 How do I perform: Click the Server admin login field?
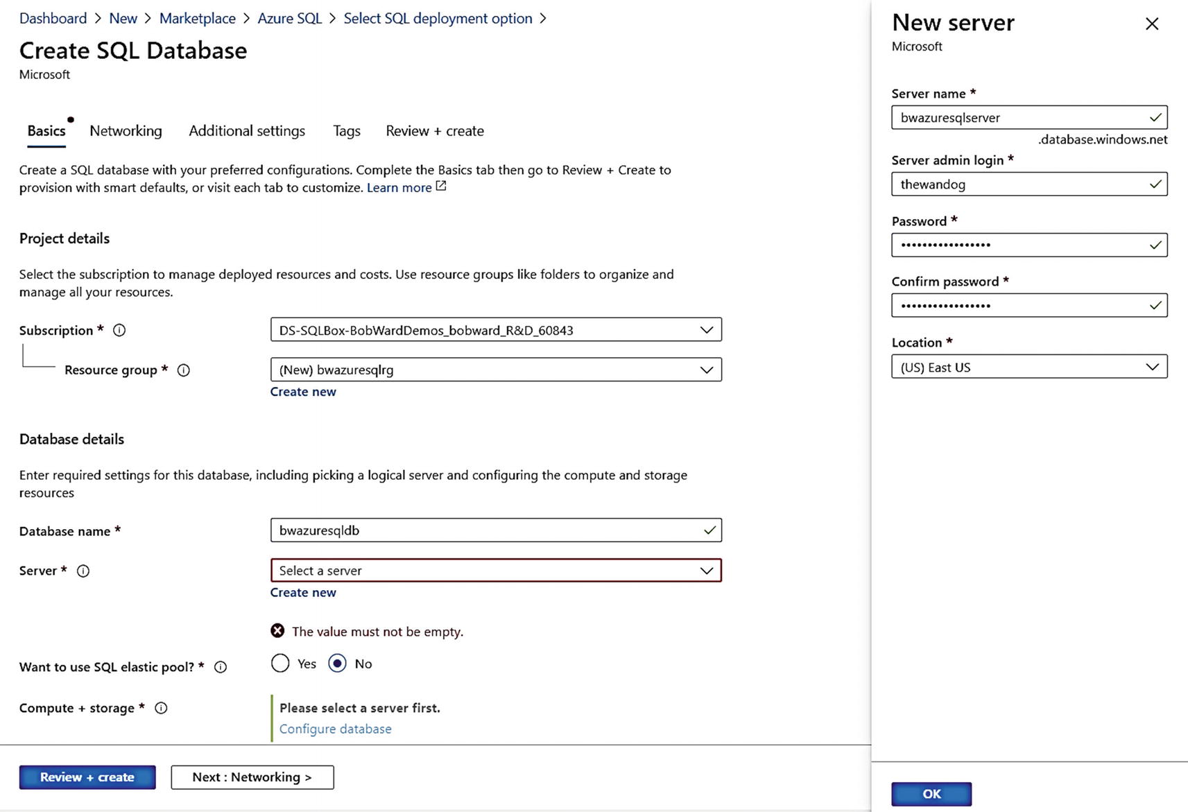tap(1029, 184)
